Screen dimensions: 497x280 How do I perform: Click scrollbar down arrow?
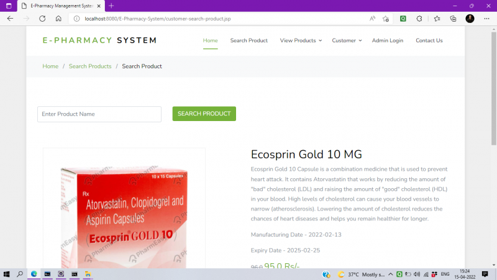494,265
